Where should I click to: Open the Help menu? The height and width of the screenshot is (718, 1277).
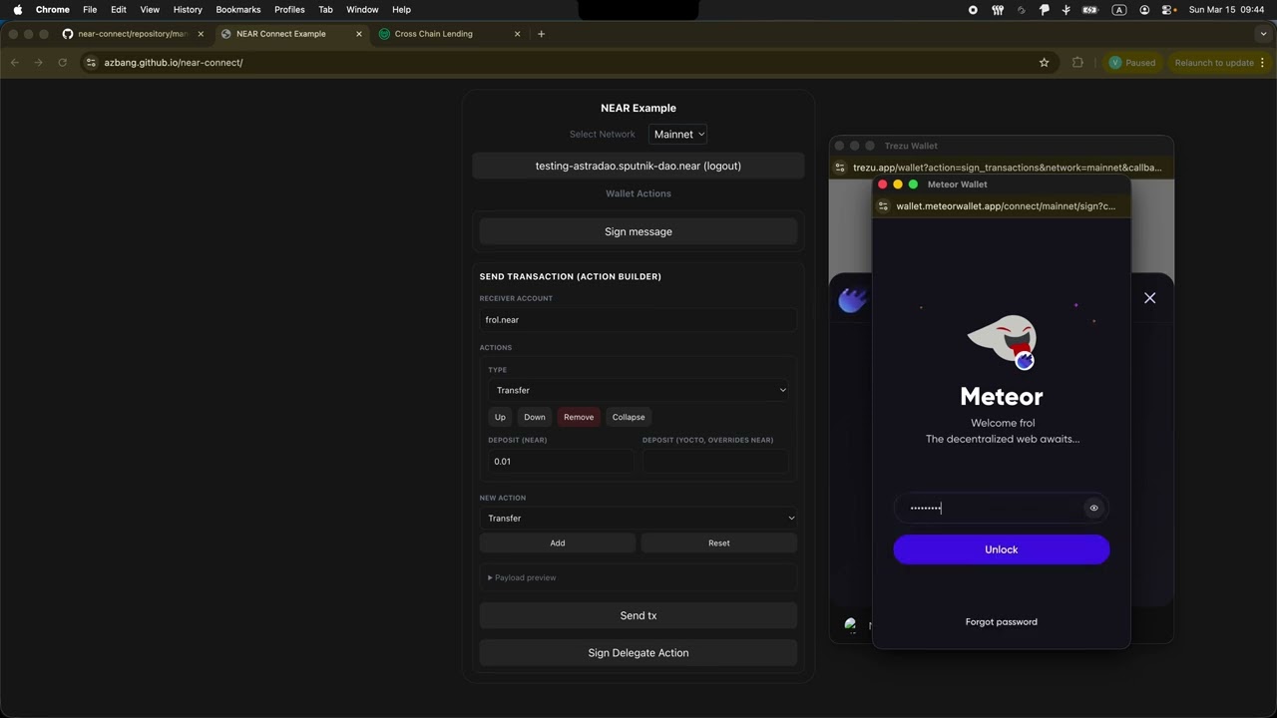point(402,9)
